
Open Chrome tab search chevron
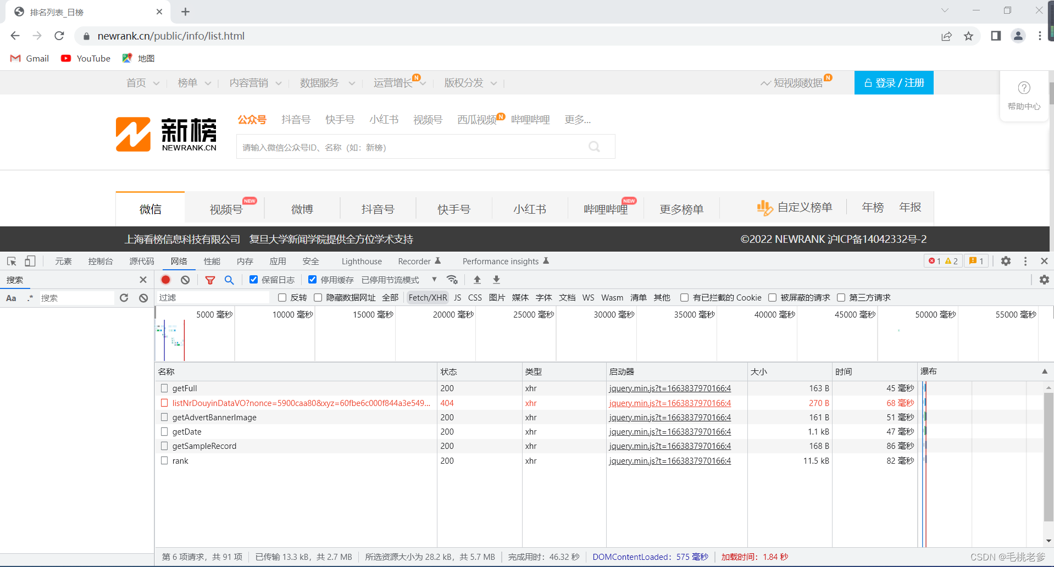pyautogui.click(x=945, y=10)
